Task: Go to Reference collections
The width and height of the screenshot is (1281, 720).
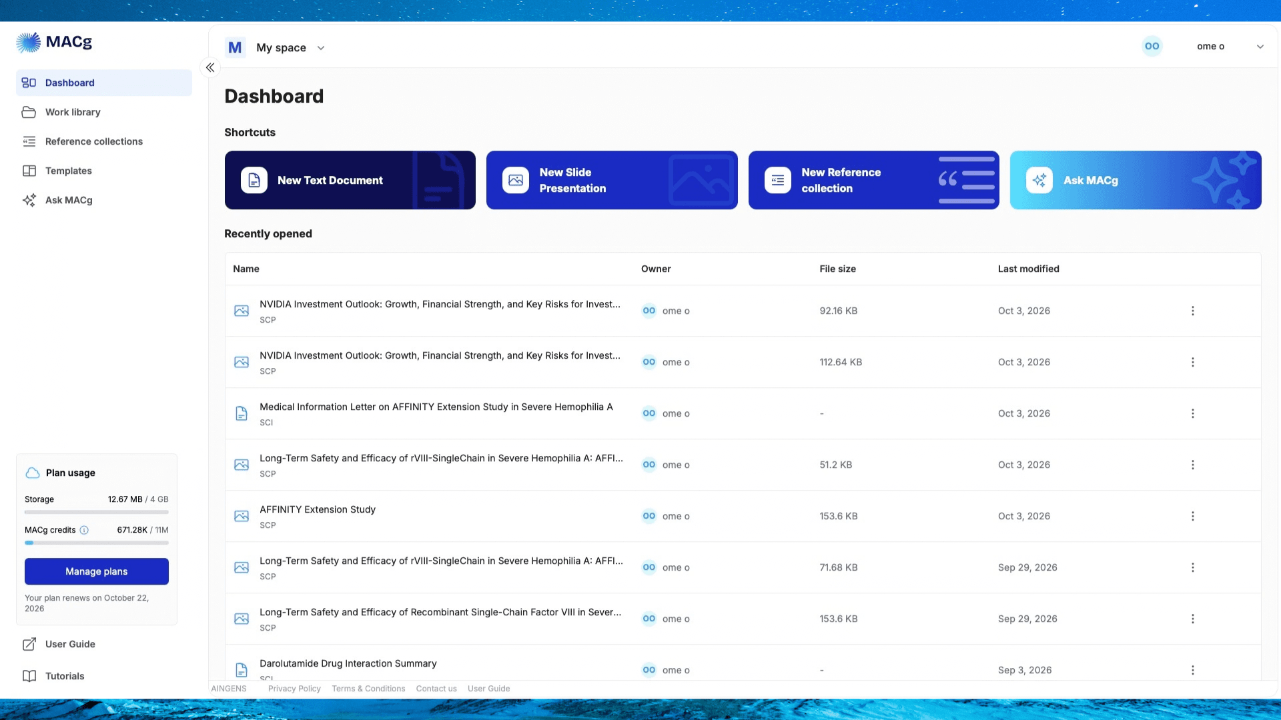Action: [x=104, y=141]
